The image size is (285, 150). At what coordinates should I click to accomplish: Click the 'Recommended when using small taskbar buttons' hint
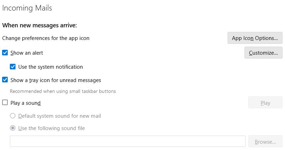tap(63, 91)
